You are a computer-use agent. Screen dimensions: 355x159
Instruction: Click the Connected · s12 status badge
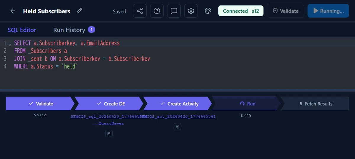241,11
